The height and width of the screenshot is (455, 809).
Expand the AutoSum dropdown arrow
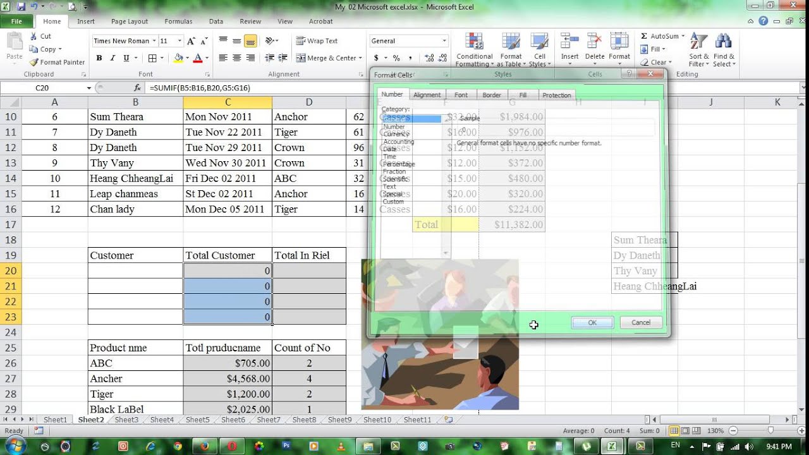point(683,36)
